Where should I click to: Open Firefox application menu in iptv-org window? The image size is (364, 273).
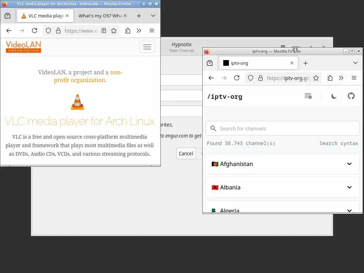coord(354,78)
